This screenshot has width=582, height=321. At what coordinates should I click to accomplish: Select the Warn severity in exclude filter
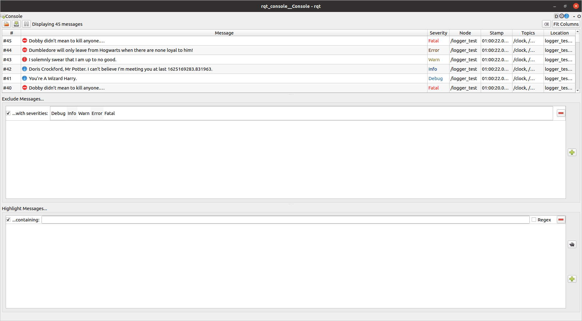[x=84, y=113]
